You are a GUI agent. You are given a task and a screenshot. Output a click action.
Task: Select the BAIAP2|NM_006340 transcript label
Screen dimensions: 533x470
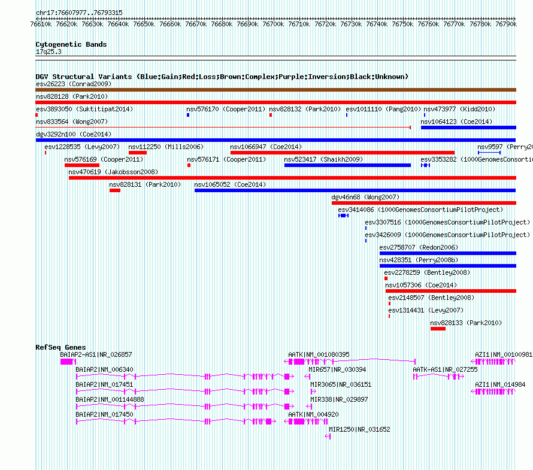[x=104, y=369]
